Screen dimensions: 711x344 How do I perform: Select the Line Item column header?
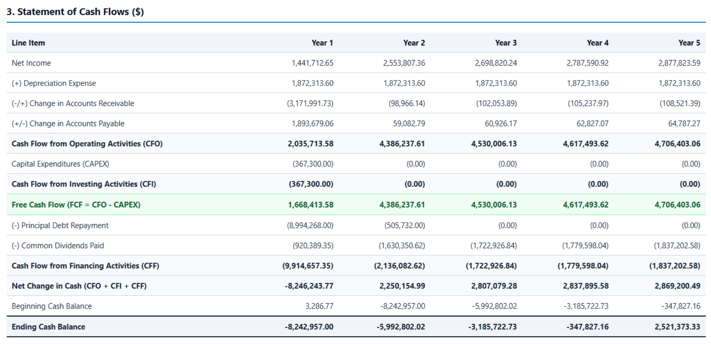coord(28,43)
